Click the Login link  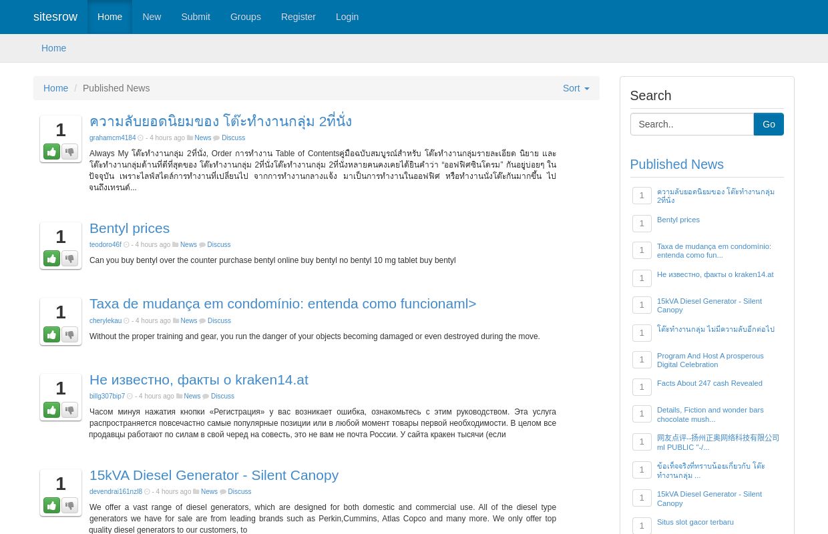click(x=347, y=17)
